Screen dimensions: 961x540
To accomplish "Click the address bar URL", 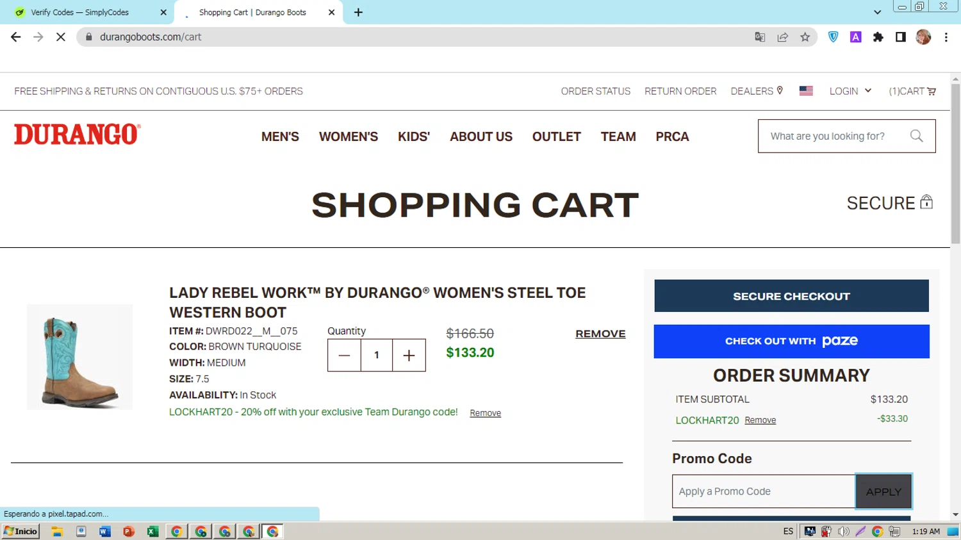I will point(151,37).
